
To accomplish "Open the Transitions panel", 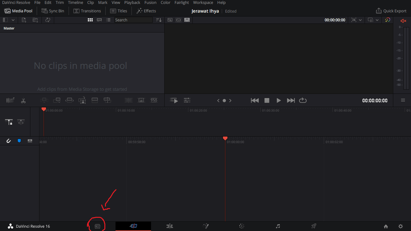I will click(x=87, y=11).
